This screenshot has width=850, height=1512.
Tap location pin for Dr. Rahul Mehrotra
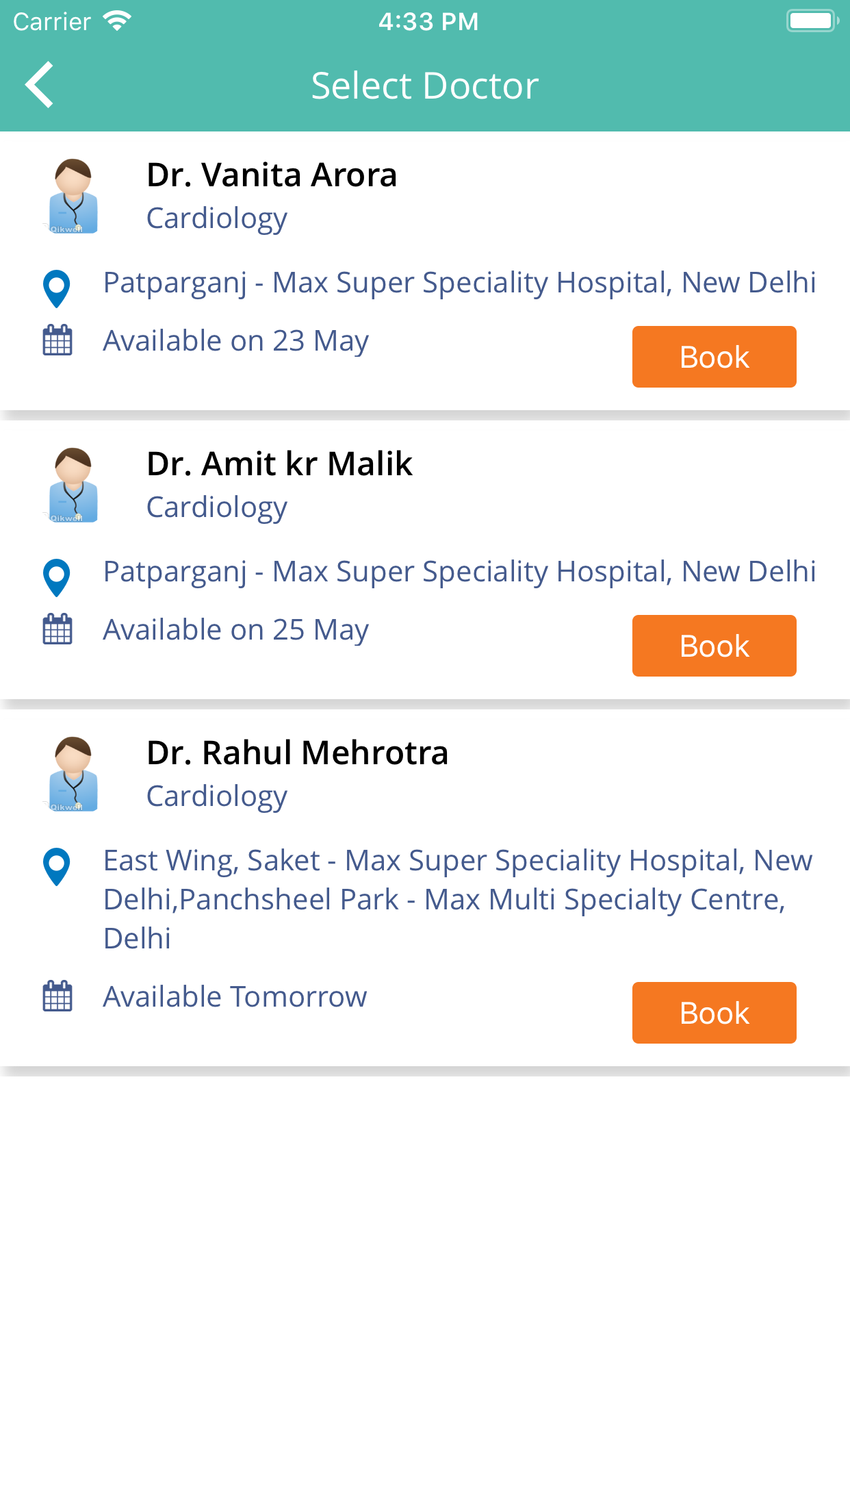(x=57, y=866)
